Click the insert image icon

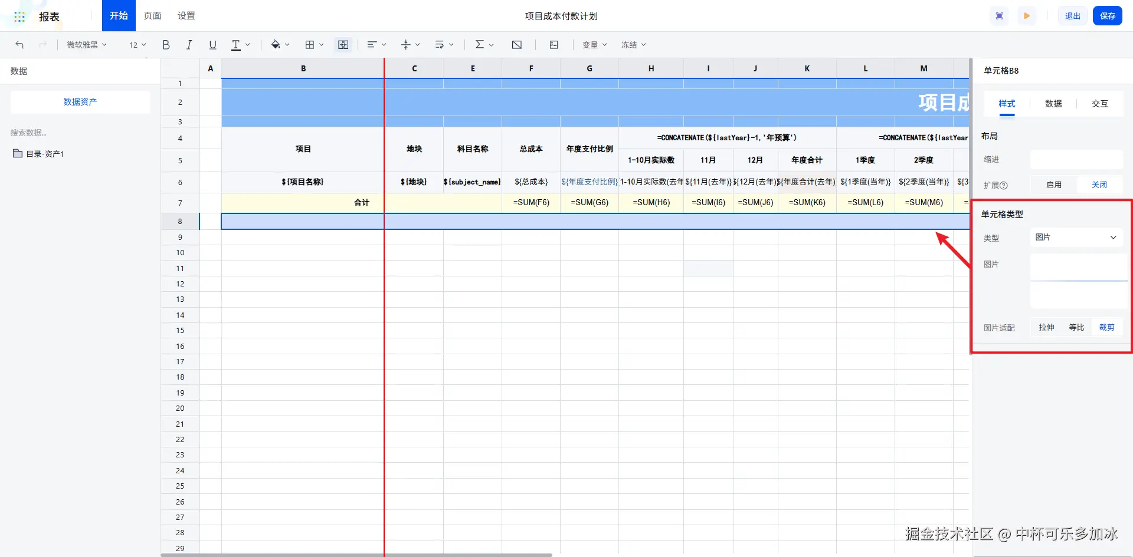pos(554,45)
